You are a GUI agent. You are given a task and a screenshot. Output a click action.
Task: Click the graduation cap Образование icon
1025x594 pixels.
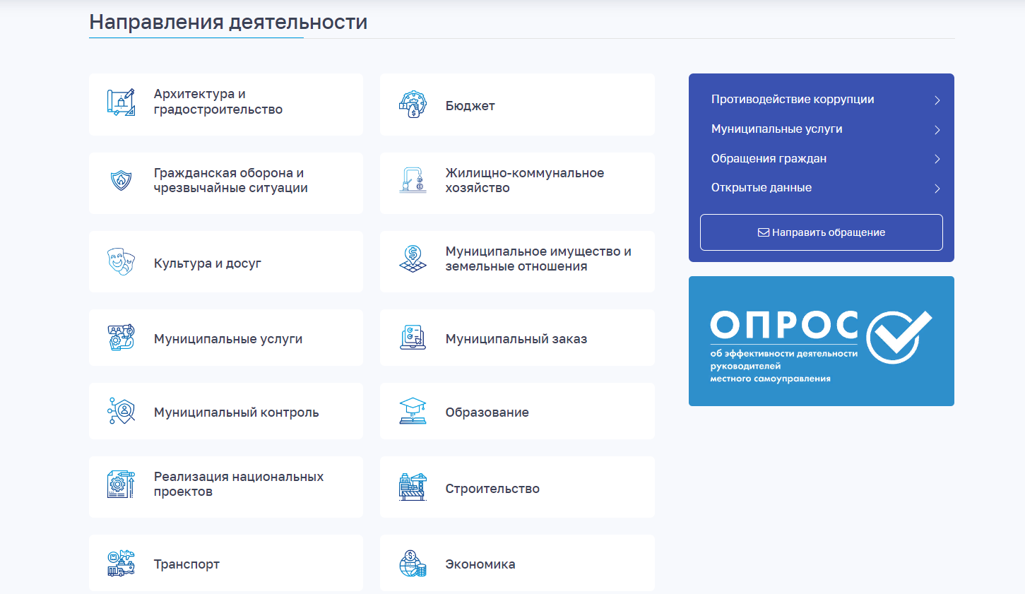413,411
